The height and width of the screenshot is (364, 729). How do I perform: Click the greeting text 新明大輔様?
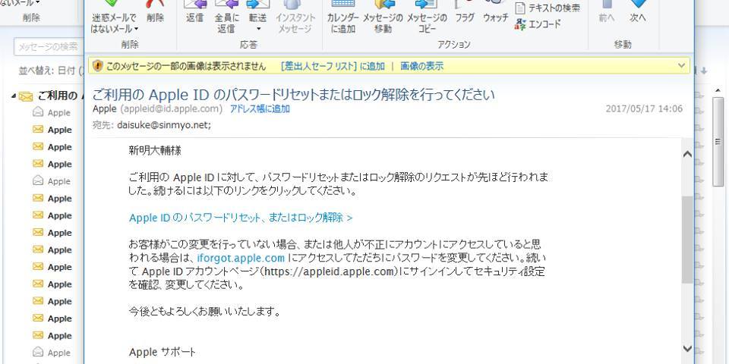155,150
